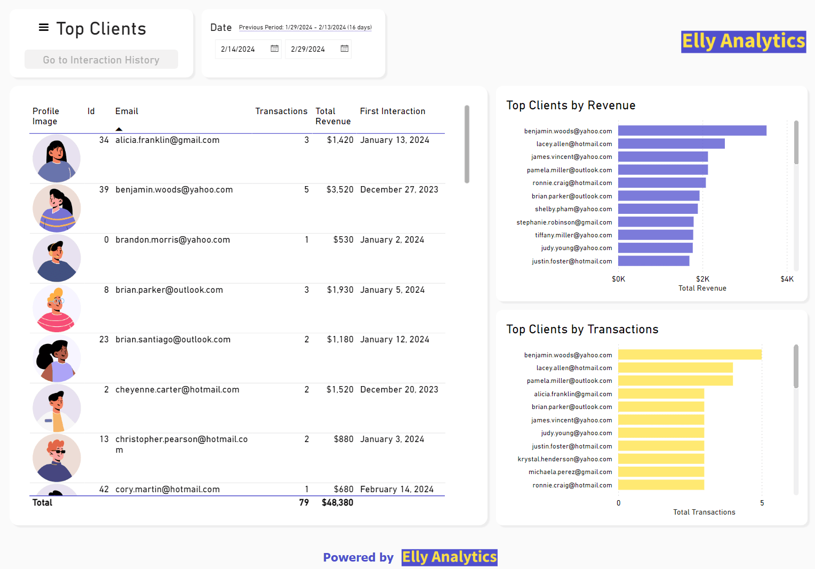Click alicia.franklin profile avatar image
The width and height of the screenshot is (815, 569).
(x=57, y=158)
